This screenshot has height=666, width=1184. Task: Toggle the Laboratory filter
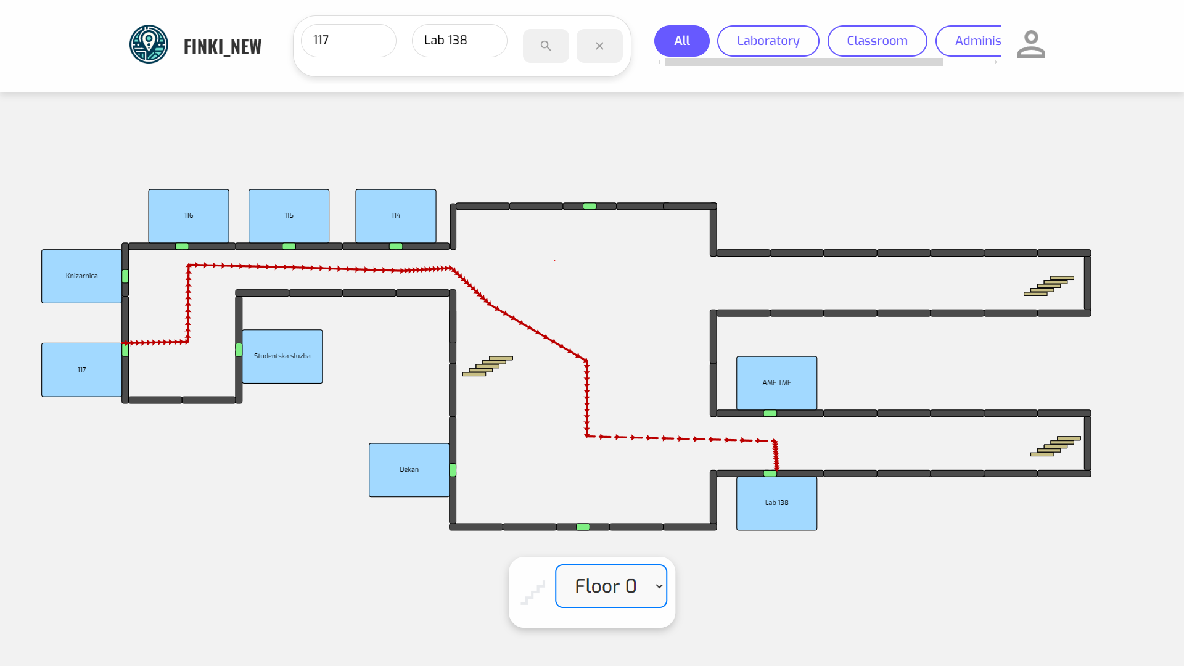[768, 41]
